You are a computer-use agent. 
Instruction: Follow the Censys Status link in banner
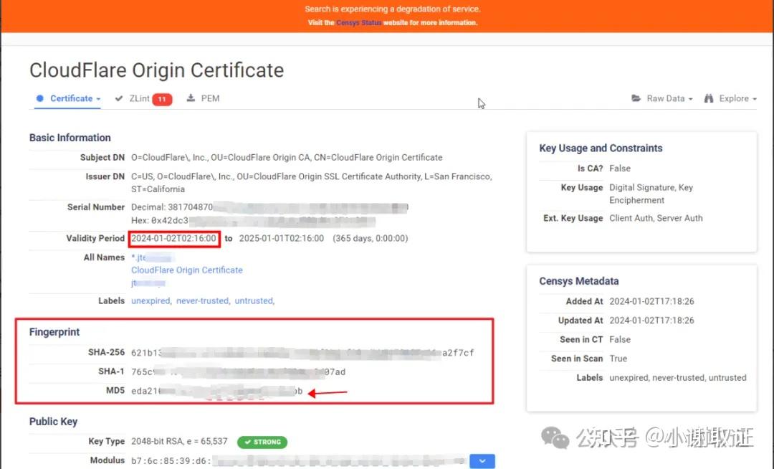[358, 23]
